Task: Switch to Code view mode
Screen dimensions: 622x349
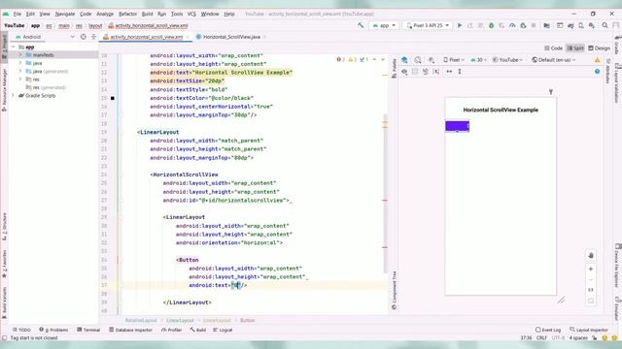Action: point(553,48)
